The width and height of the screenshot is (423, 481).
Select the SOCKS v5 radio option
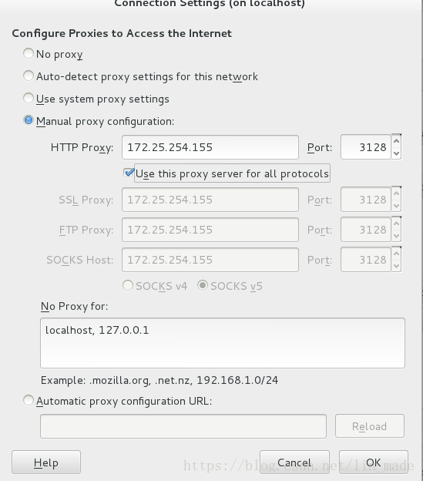[x=203, y=285]
